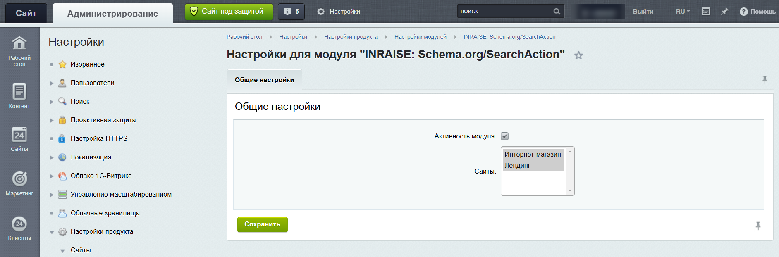The width and height of the screenshot is (779, 257).
Task: Open Локализация menu item
Action: click(91, 157)
